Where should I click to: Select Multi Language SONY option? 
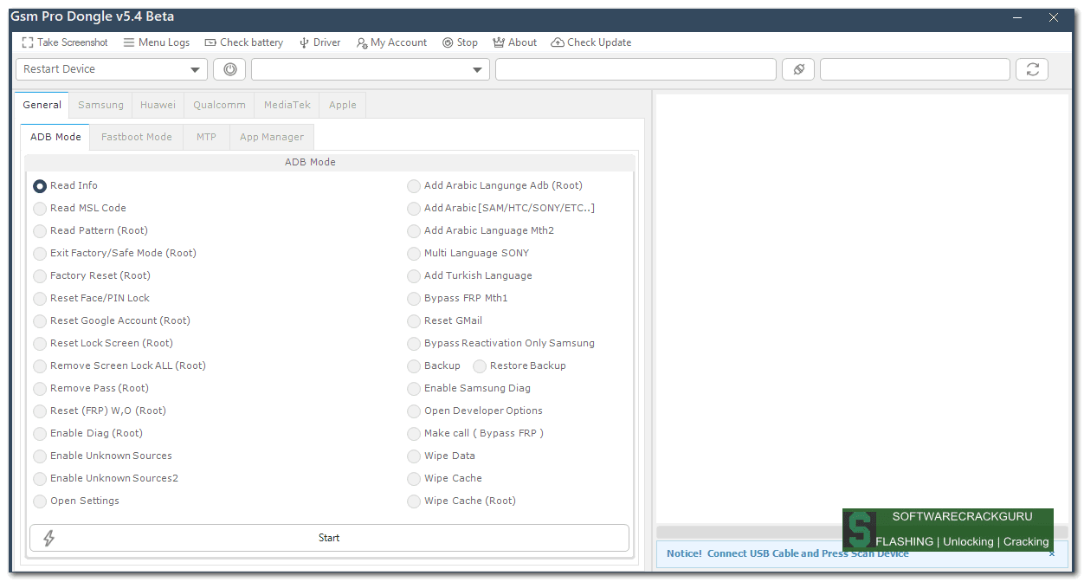468,253
